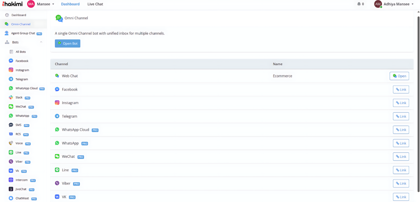Click the sidebar Line icon
Screen dimensions: 420x202
click(x=11, y=152)
